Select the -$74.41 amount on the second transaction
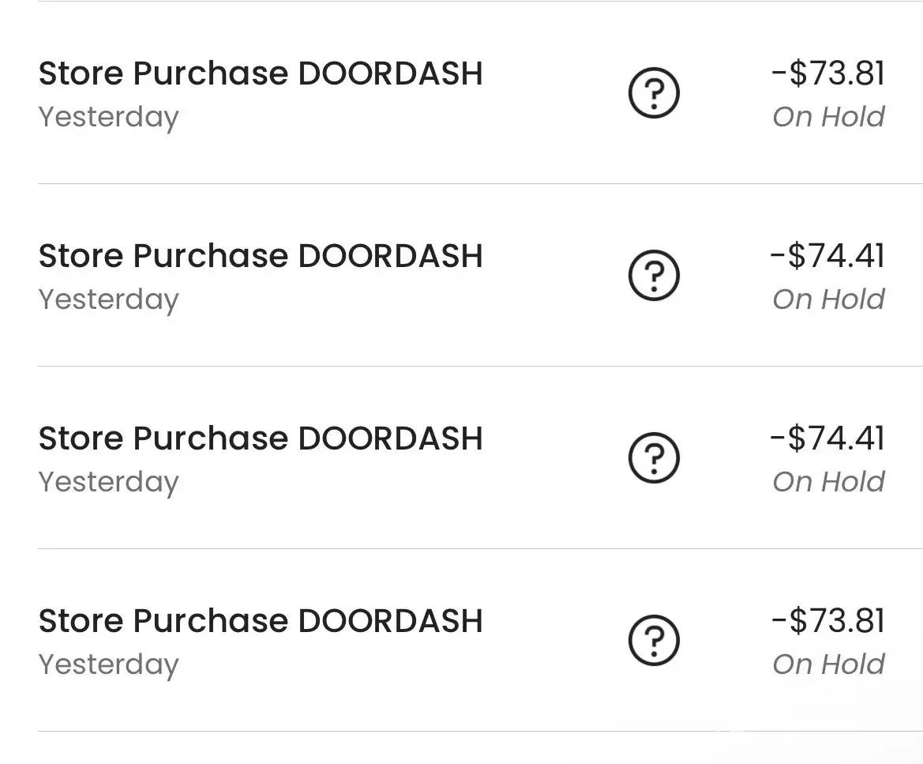The width and height of the screenshot is (923, 764). click(828, 256)
